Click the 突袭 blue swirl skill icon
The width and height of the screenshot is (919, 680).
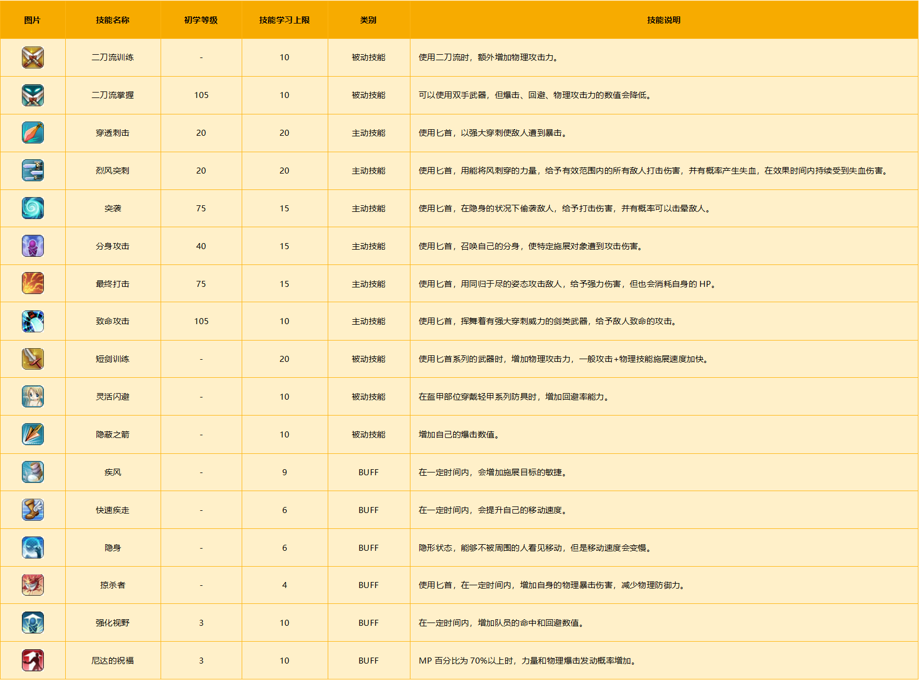coord(33,208)
